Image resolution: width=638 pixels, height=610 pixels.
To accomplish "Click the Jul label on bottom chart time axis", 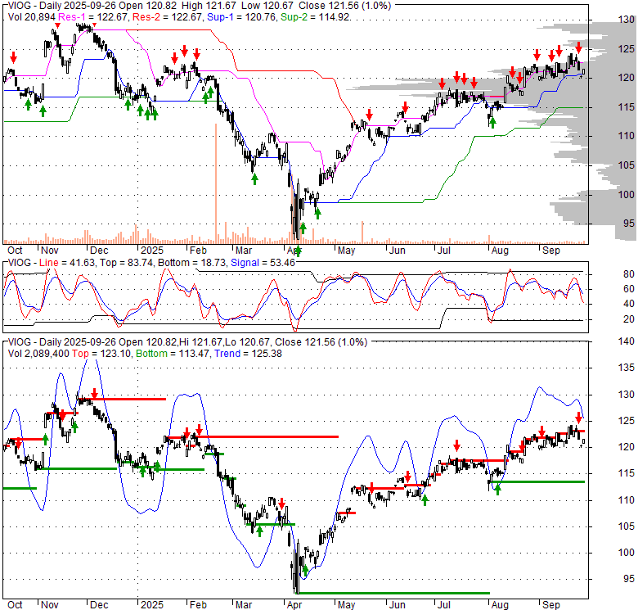I will coord(443,605).
